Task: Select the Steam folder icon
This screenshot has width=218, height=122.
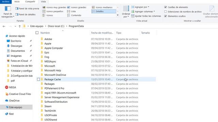Action: [x=42, y=106]
